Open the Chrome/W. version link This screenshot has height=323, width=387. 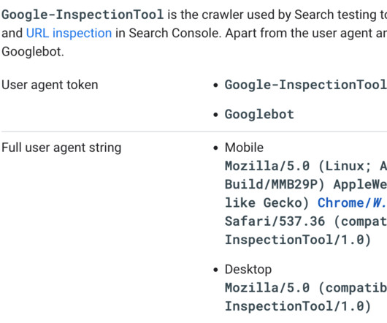[x=352, y=203]
